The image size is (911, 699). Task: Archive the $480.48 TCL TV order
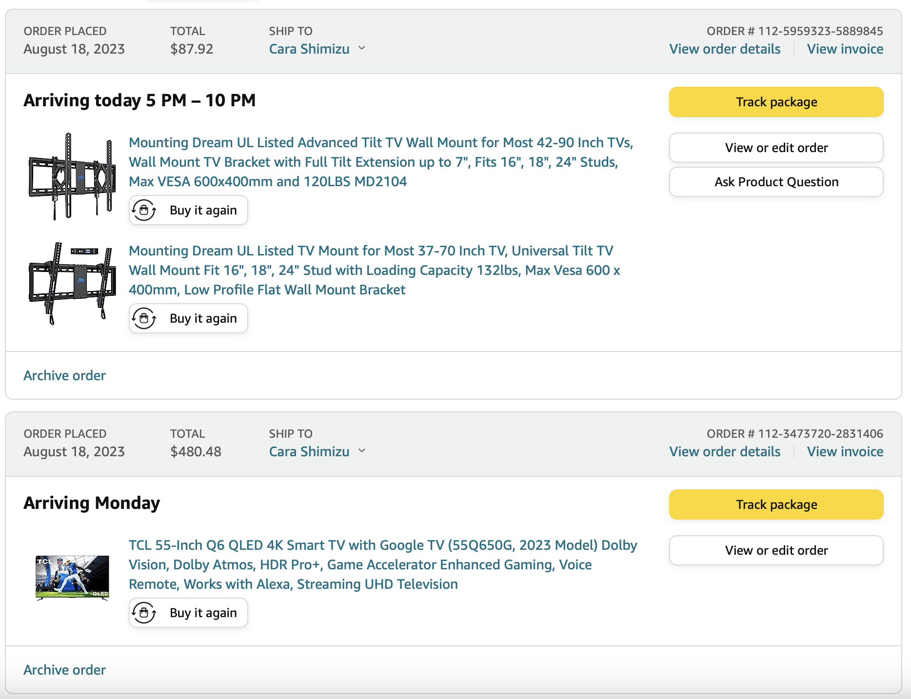point(64,670)
